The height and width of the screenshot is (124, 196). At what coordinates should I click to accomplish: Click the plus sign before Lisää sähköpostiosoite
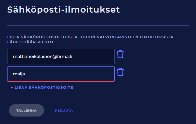tap(12, 87)
